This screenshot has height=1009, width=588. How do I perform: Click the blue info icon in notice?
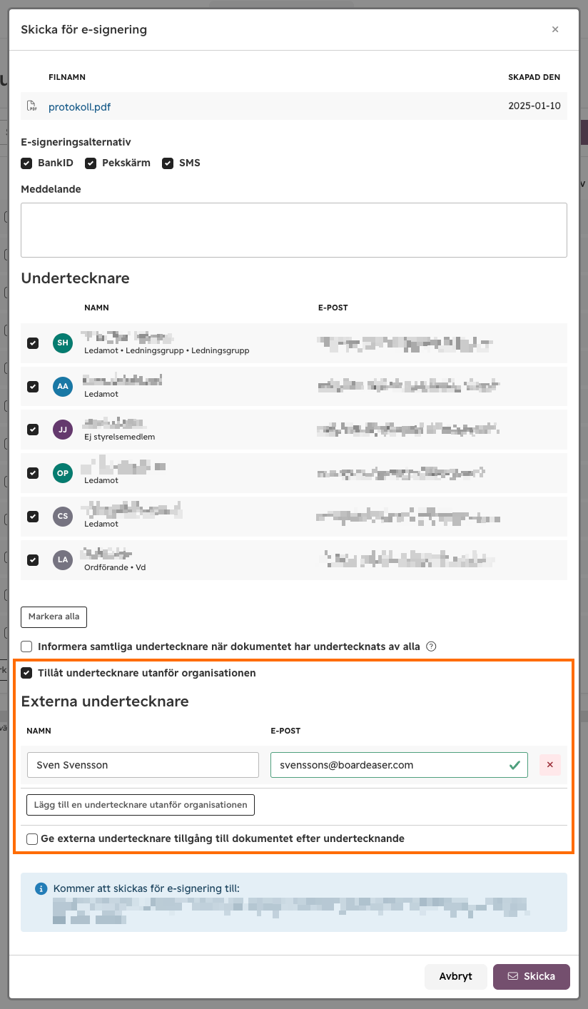coord(41,889)
